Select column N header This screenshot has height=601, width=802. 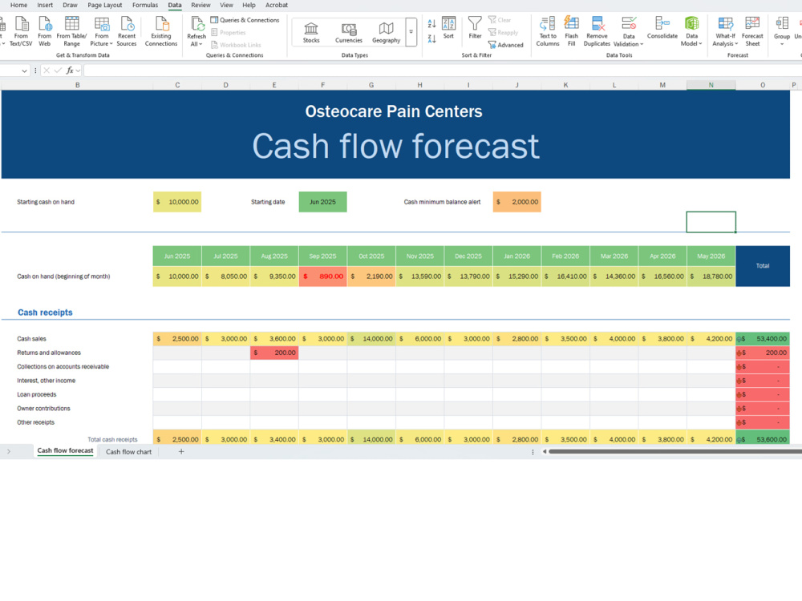pyautogui.click(x=711, y=85)
